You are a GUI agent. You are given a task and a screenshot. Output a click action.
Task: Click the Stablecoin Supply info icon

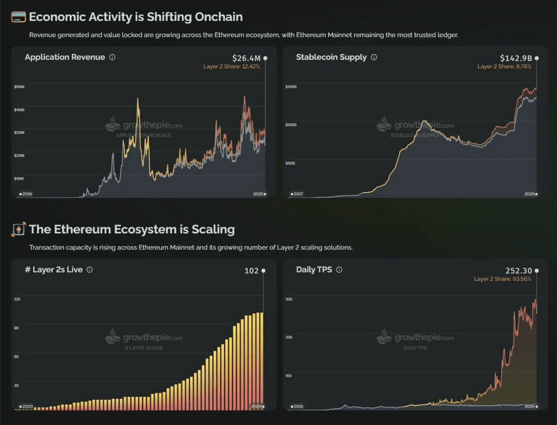[374, 57]
